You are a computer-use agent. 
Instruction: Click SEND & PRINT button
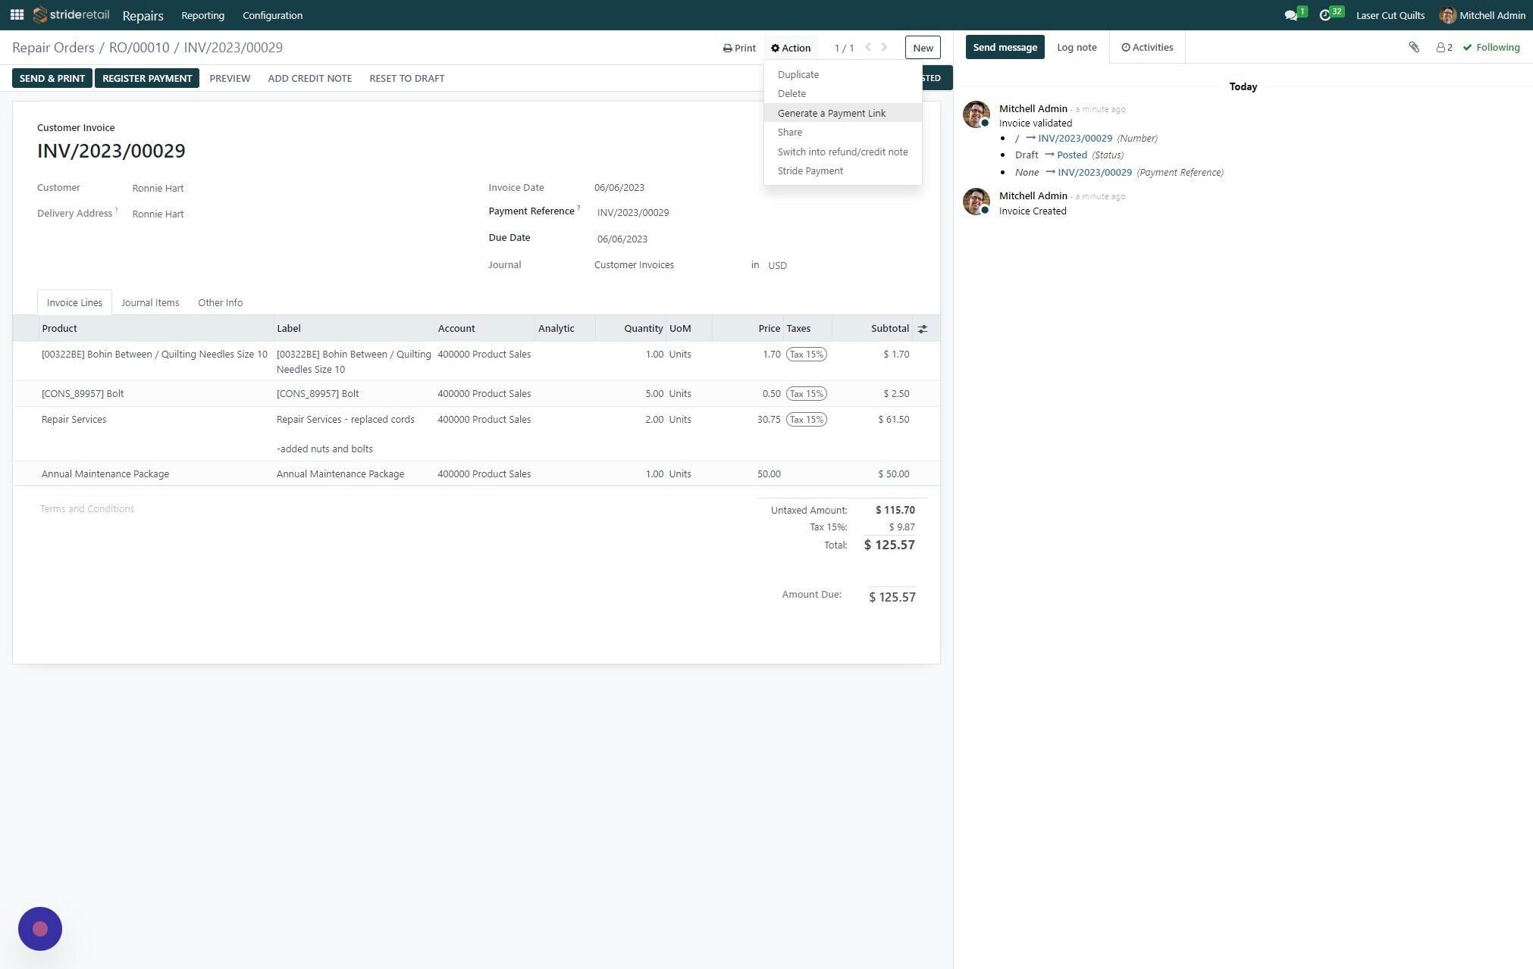52,78
